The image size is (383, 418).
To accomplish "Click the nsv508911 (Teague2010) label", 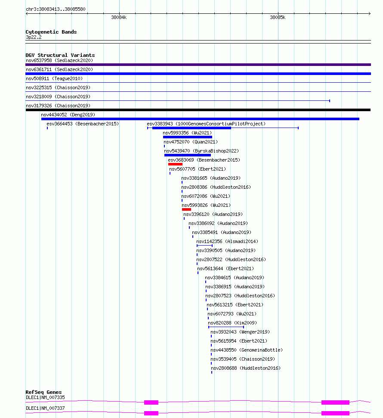I will coord(54,78).
